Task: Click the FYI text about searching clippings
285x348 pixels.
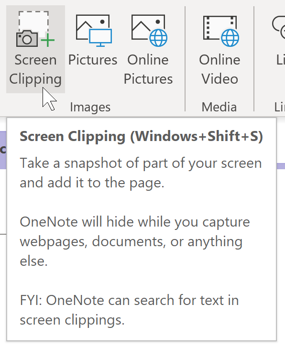Action: [x=129, y=310]
